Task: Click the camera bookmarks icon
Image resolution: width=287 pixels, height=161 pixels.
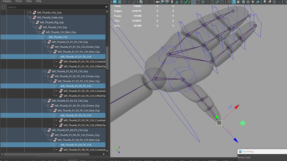Action: pyautogui.click(x=172, y=2)
